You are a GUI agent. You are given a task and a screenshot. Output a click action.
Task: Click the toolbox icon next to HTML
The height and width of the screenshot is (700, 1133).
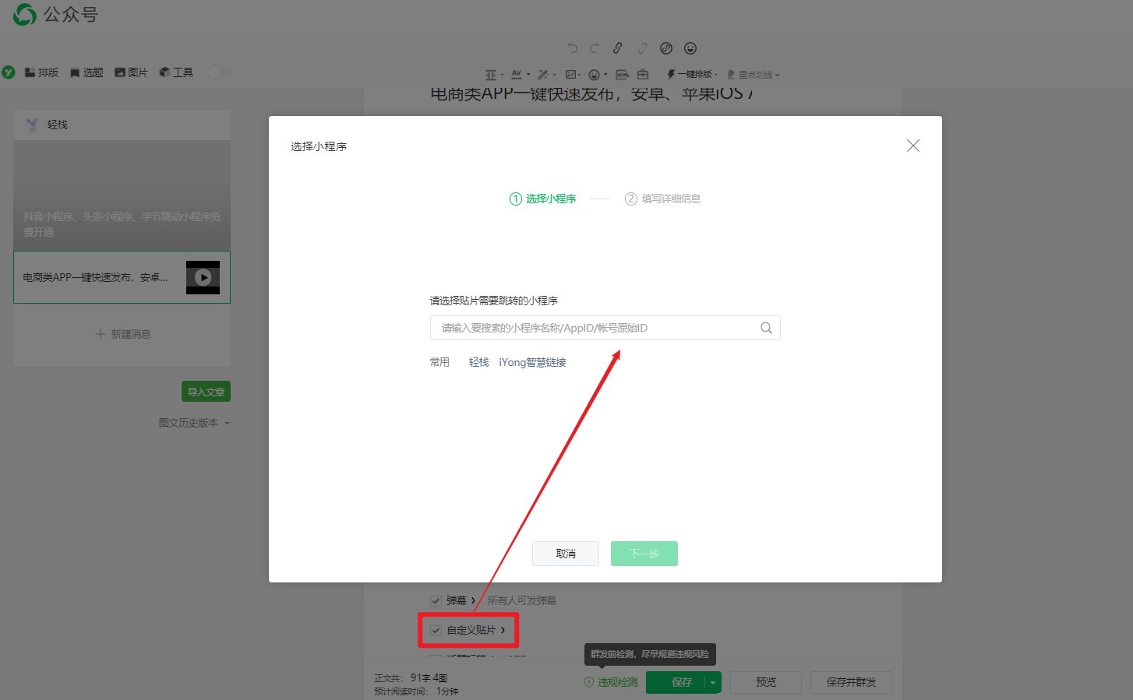coord(643,74)
